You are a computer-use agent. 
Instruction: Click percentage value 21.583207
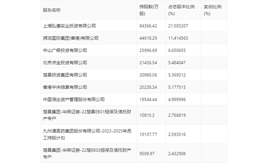(x=178, y=26)
